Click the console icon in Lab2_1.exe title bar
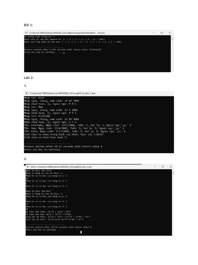 point(27,93)
